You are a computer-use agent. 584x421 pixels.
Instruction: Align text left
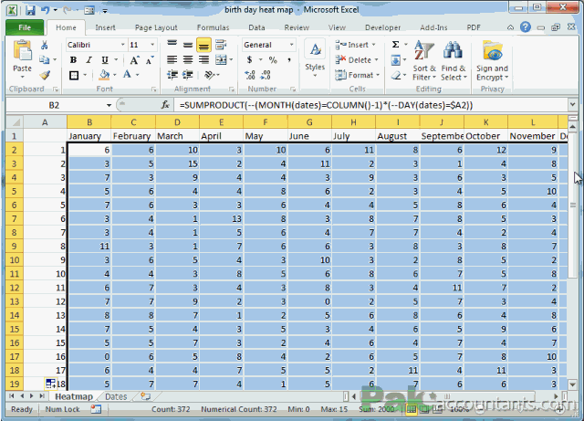(x=172, y=59)
